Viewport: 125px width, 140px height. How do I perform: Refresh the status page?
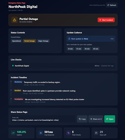(x=112, y=5)
